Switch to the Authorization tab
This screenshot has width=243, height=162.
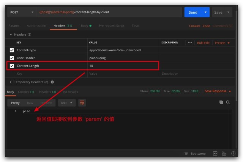pyautogui.click(x=36, y=26)
